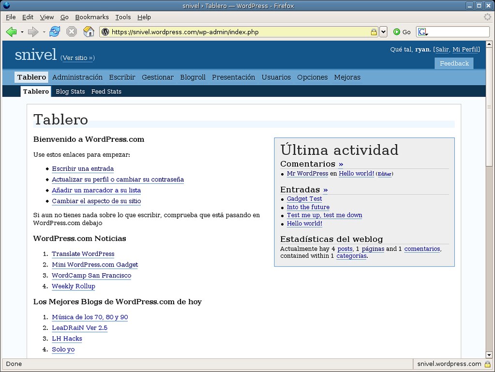Select the Gestionar tab
The width and height of the screenshot is (495, 372).
(158, 77)
